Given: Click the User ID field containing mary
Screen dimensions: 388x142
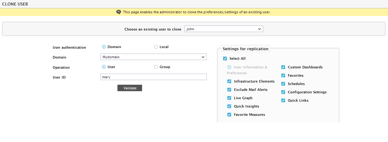Looking at the screenshot, I should pos(153,77).
